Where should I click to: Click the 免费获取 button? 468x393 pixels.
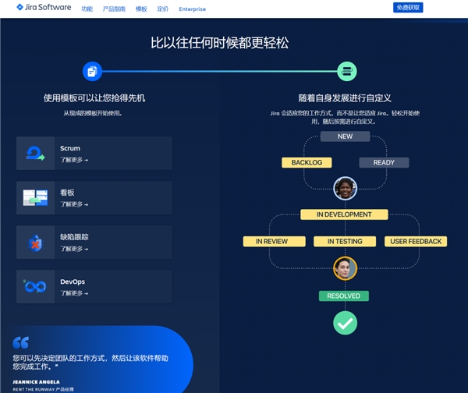pyautogui.click(x=408, y=8)
